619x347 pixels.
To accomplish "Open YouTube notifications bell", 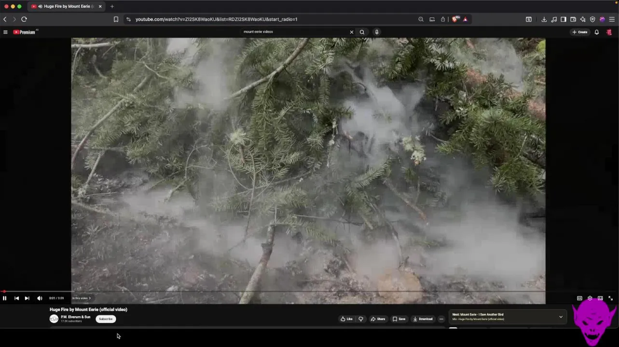I will 597,32.
